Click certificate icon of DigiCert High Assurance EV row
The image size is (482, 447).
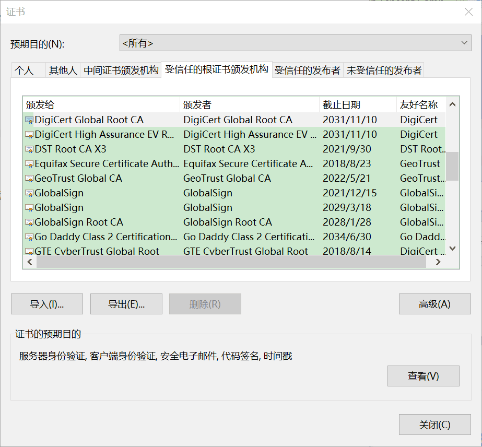(29, 135)
